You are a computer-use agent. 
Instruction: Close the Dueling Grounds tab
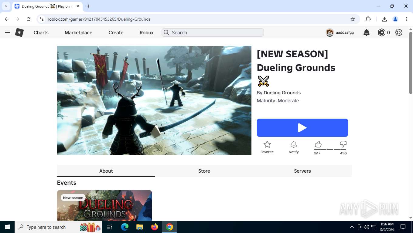pos(78,6)
